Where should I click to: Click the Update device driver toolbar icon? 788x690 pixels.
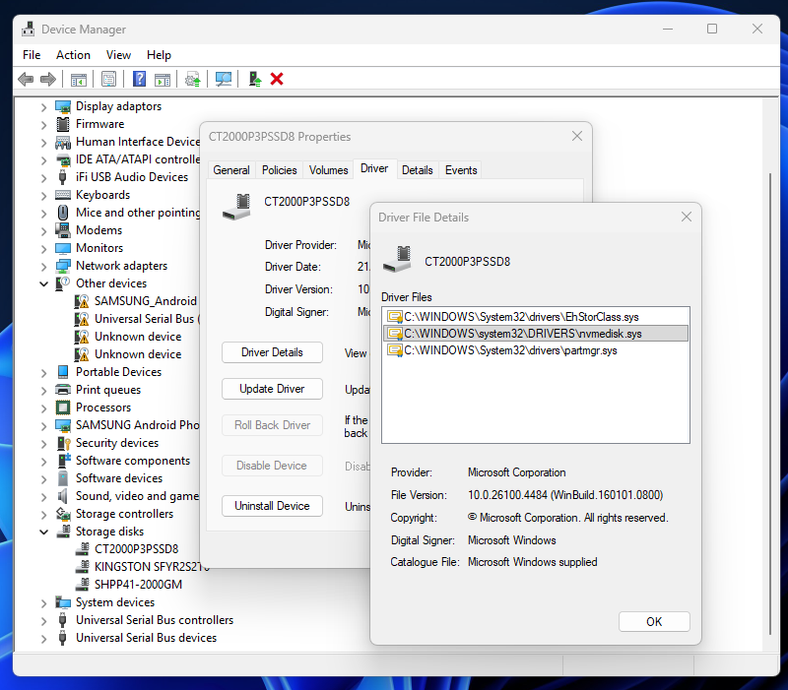click(x=254, y=79)
